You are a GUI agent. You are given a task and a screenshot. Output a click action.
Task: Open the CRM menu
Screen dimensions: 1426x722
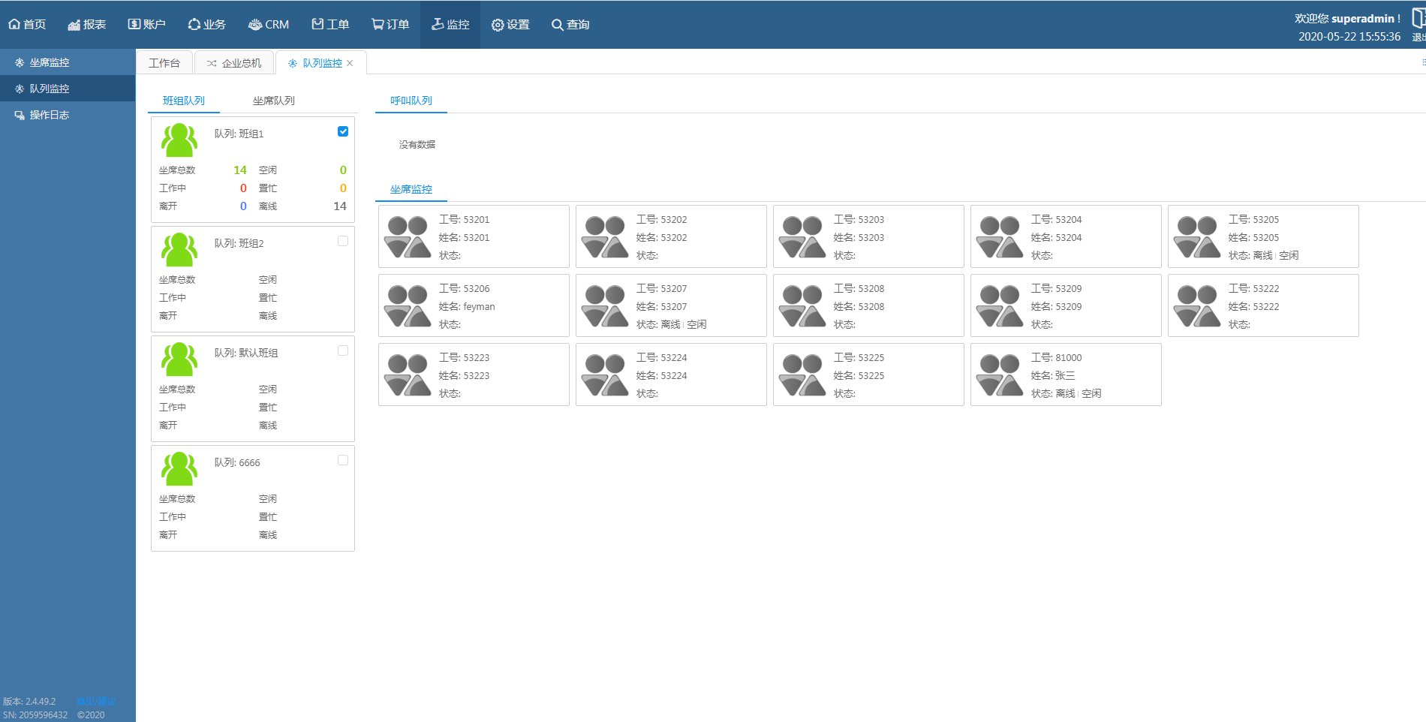click(269, 25)
